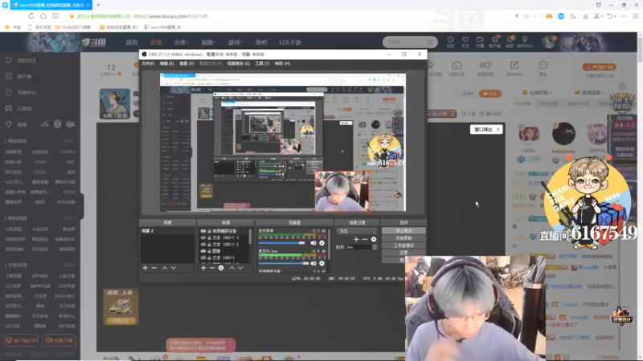Toggle visibility of 视频捕获设备 source
Image resolution: width=643 pixels, height=361 pixels.
[203, 231]
